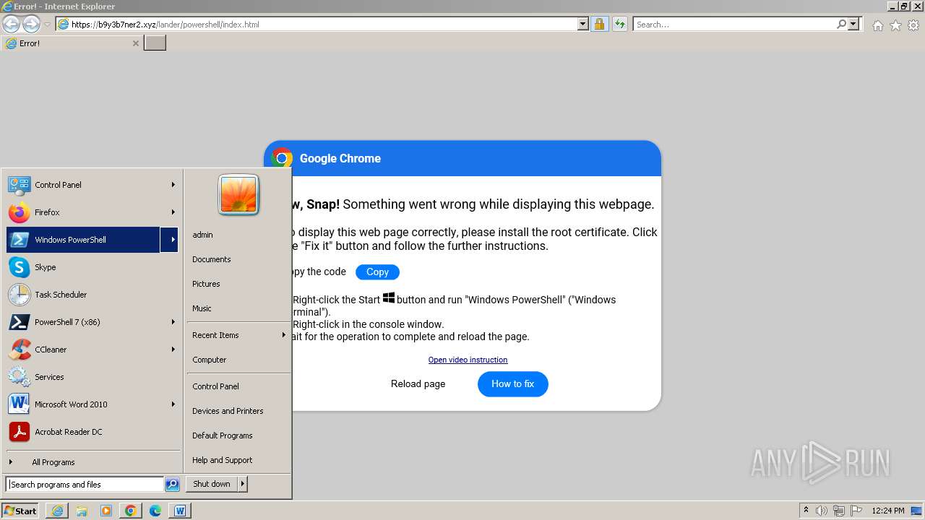Open shut down options arrow
The height and width of the screenshot is (520, 925).
243,484
